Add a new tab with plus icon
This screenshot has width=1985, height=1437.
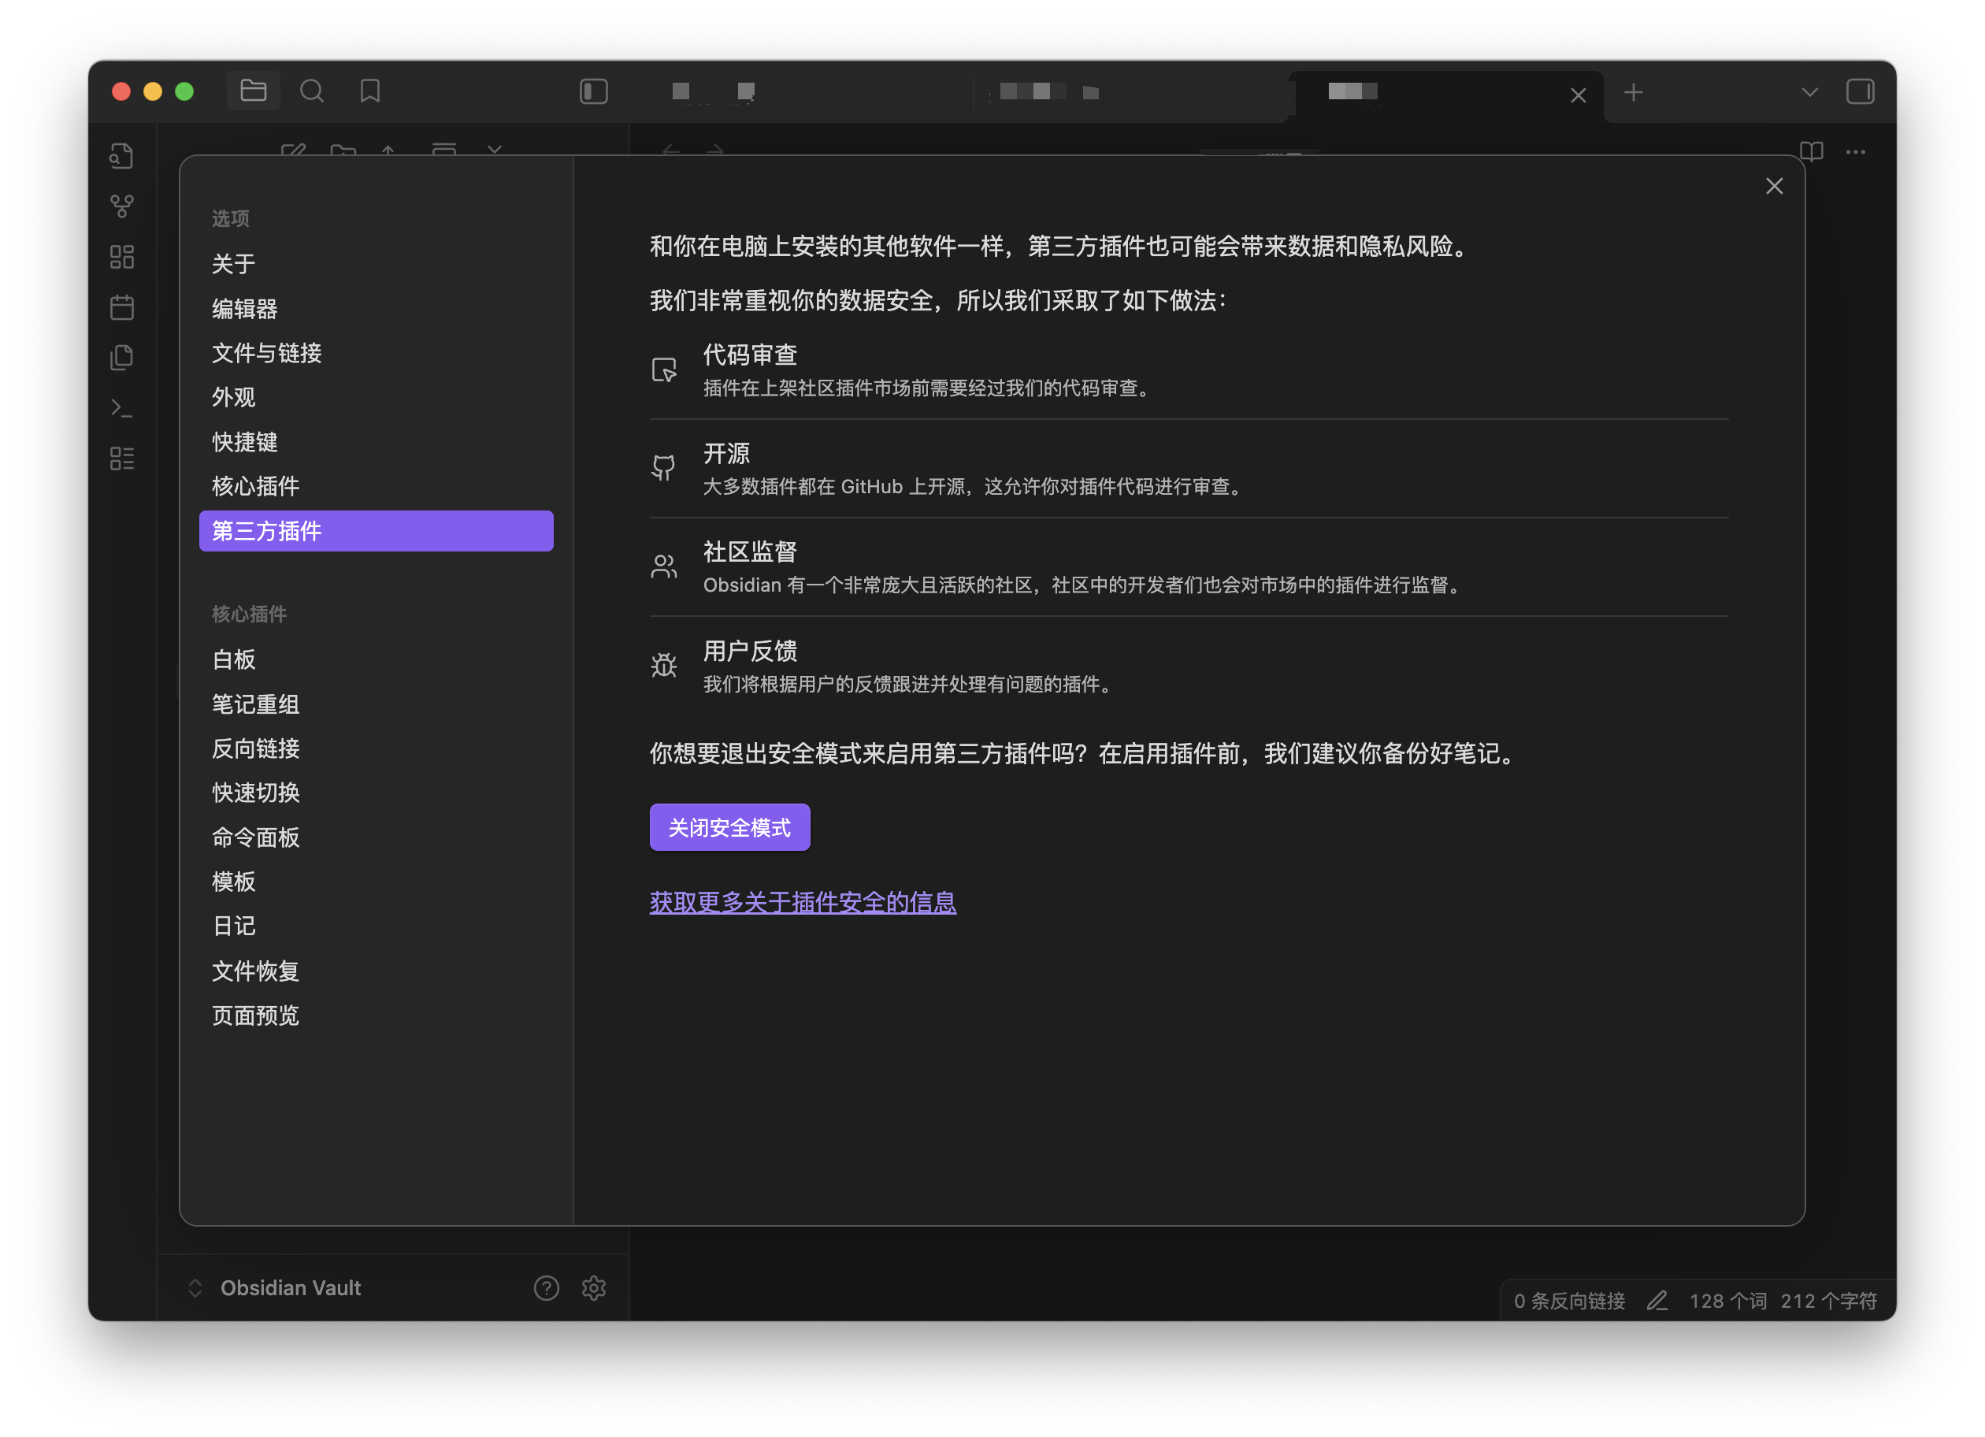click(1632, 92)
